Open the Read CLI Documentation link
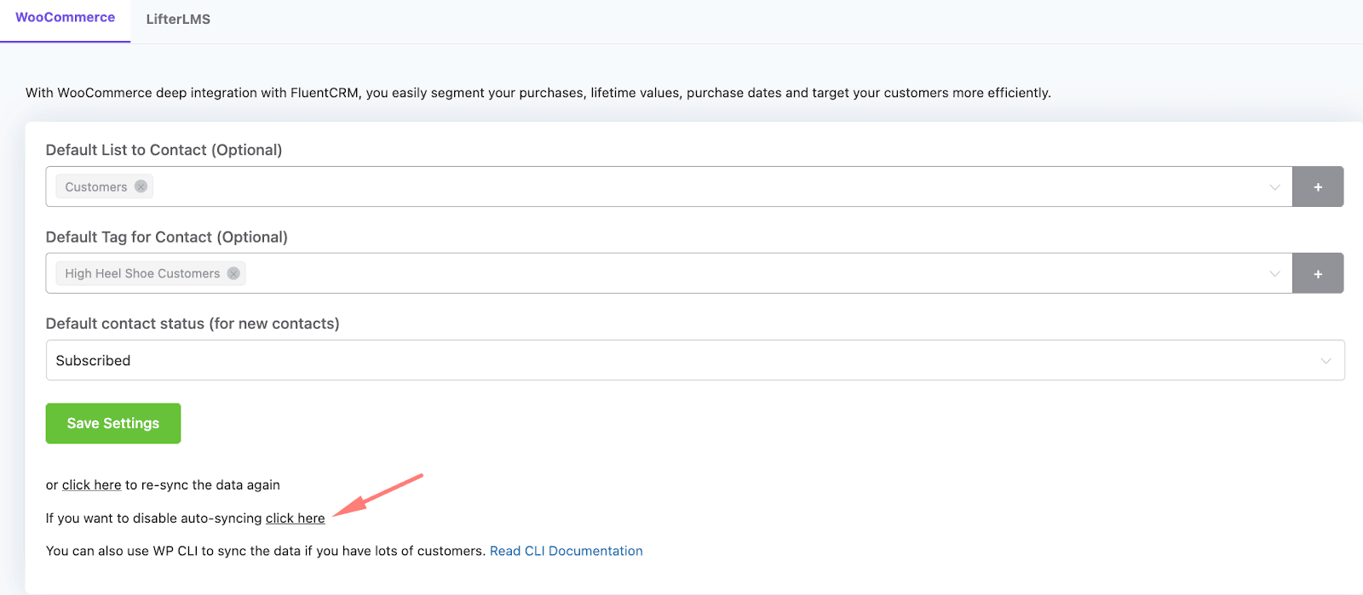This screenshot has height=595, width=1363. [566, 551]
